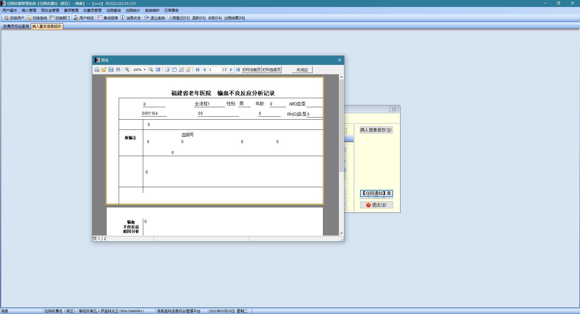Screen dimensions: 580x314
Task: Go to the first preview page
Action: (x=198, y=70)
